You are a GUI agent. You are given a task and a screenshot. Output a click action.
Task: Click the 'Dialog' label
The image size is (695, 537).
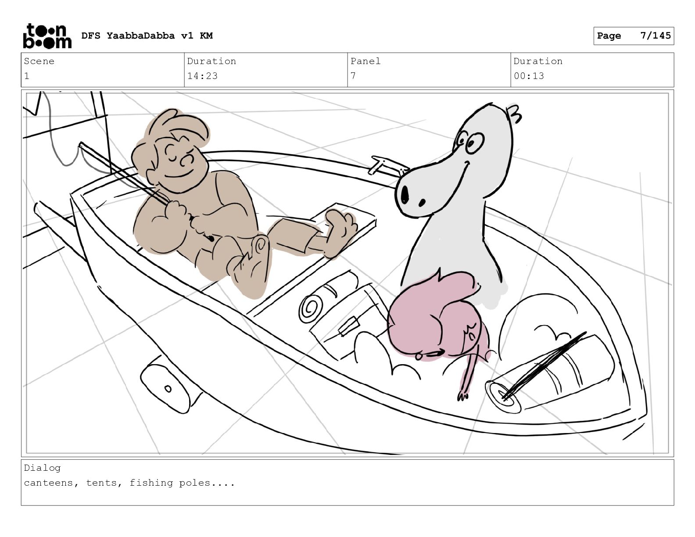[42, 468]
